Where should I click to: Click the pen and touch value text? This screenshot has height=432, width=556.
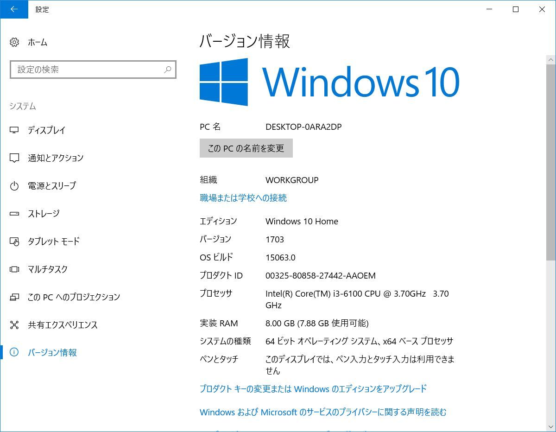tap(360, 365)
